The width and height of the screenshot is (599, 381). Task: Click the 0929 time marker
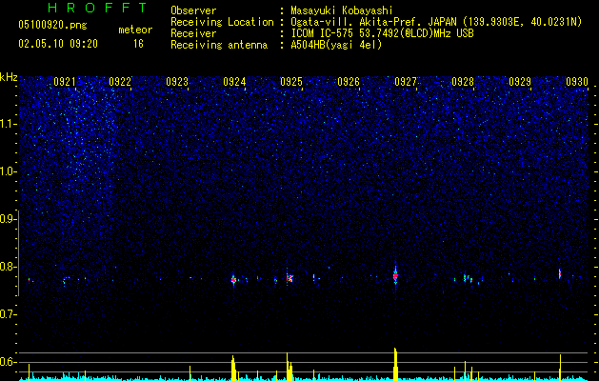[520, 82]
